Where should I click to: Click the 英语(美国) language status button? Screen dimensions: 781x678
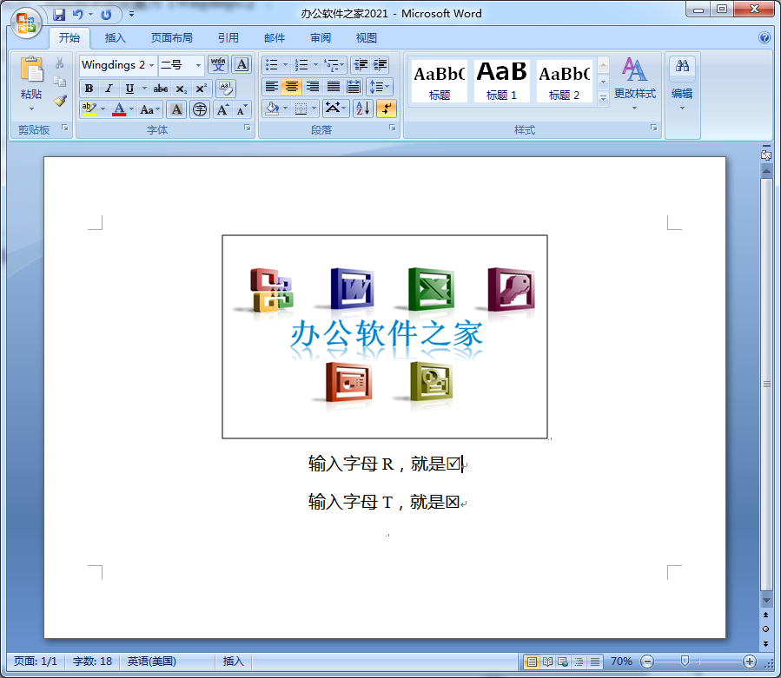click(151, 662)
